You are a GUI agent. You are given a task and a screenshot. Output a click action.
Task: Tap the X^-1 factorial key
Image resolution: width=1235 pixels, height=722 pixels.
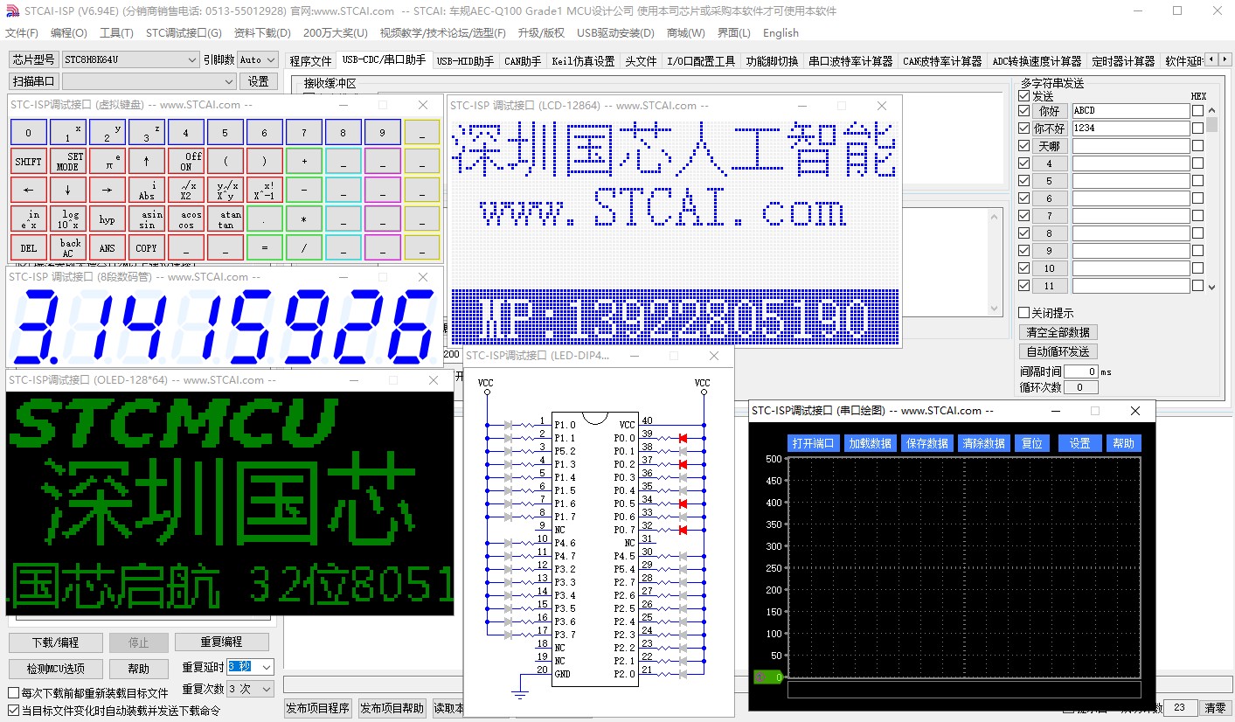264,191
